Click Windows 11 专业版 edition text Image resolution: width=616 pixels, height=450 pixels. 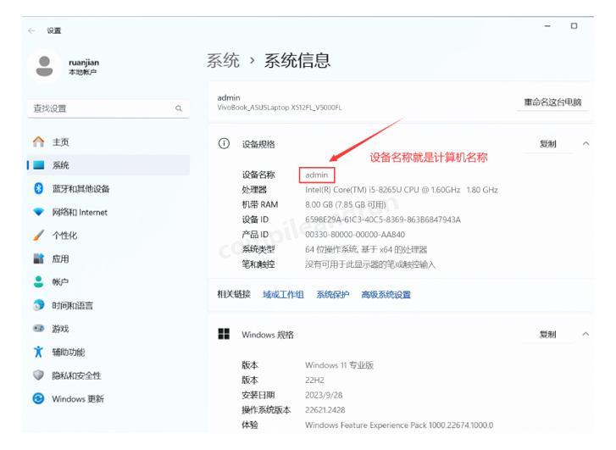(340, 365)
